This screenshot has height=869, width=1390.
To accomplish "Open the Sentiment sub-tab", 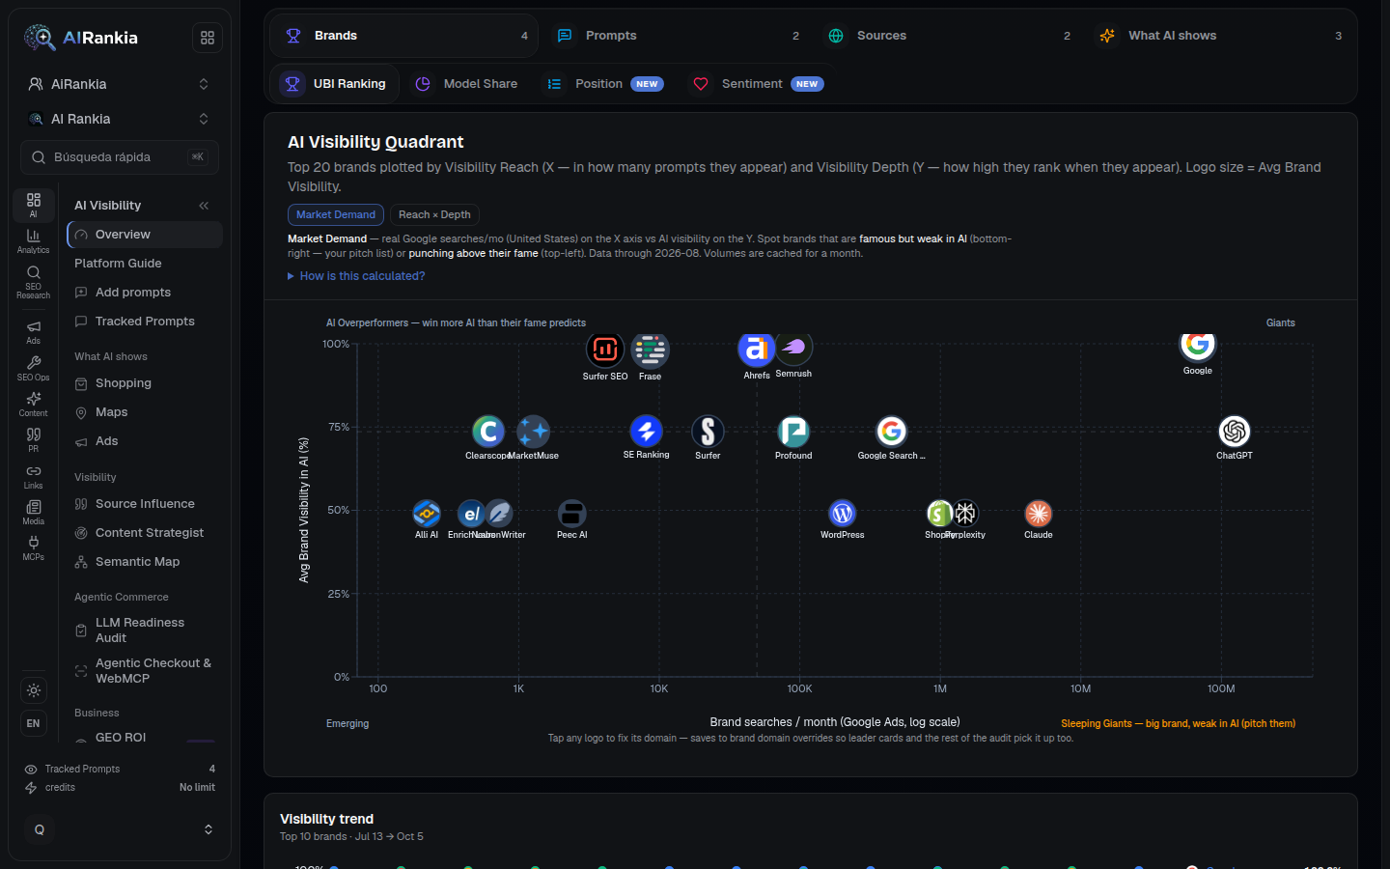I will click(x=757, y=84).
